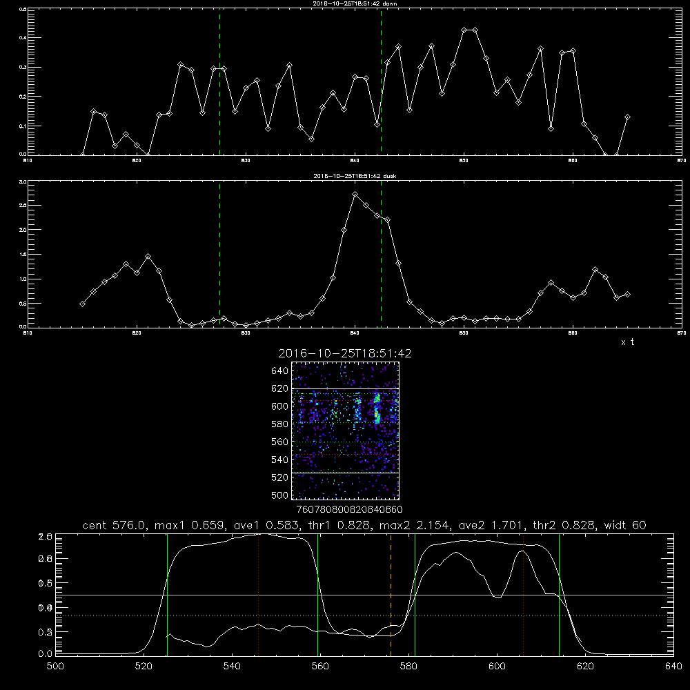Click the heatmap y-axis label 500
Image resolution: width=690 pixels, height=690 pixels.
[x=280, y=495]
